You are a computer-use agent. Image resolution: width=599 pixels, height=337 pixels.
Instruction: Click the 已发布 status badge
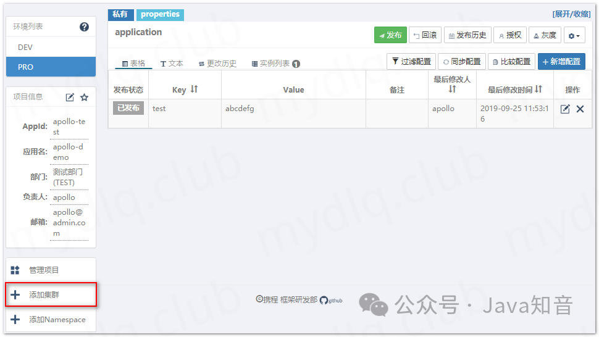click(x=128, y=108)
